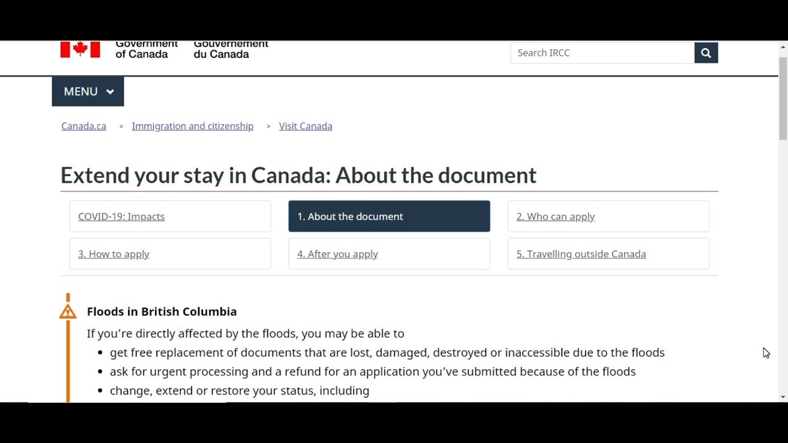Click inside the Search IRCC input box
Image resolution: width=788 pixels, height=443 pixels.
591,52
